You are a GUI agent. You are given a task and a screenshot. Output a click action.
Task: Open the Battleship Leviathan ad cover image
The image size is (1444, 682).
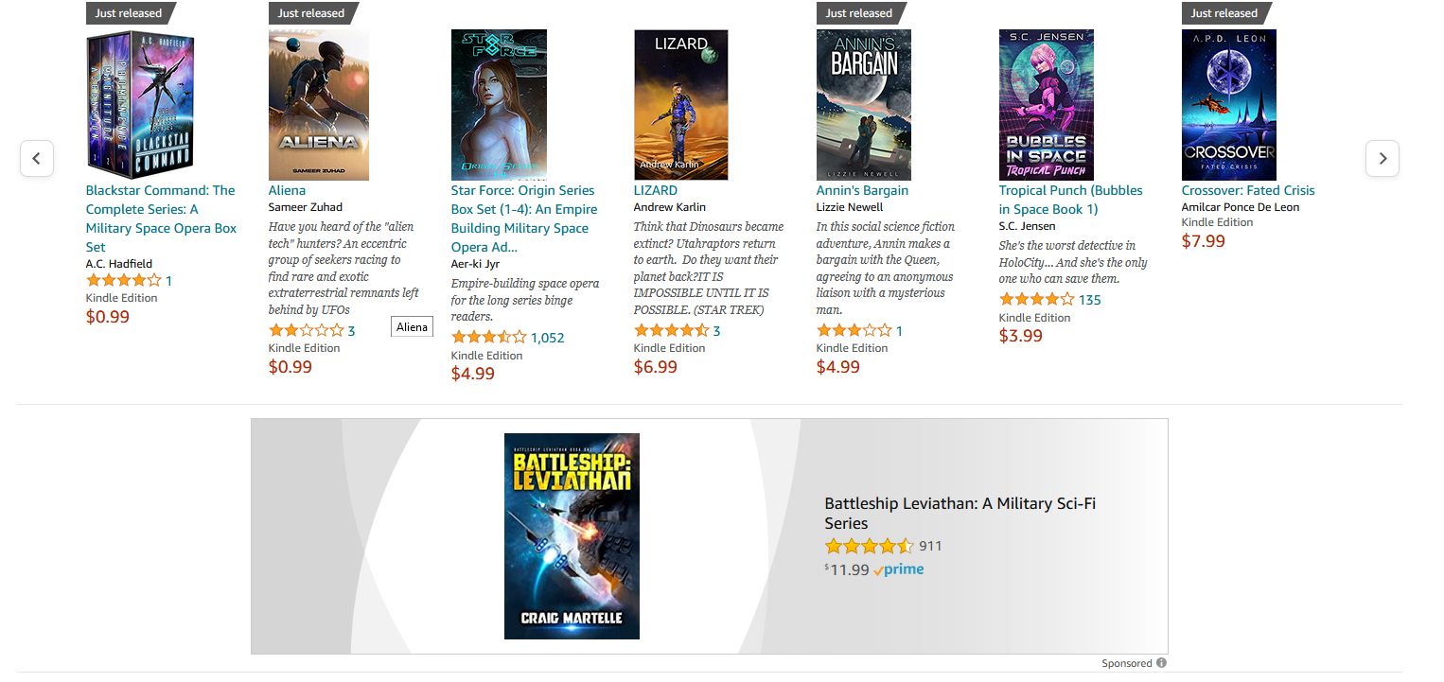(572, 536)
